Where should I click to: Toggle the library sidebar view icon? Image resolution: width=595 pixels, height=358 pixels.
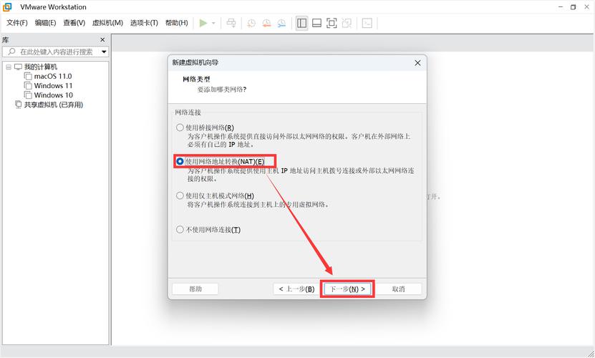[x=301, y=23]
